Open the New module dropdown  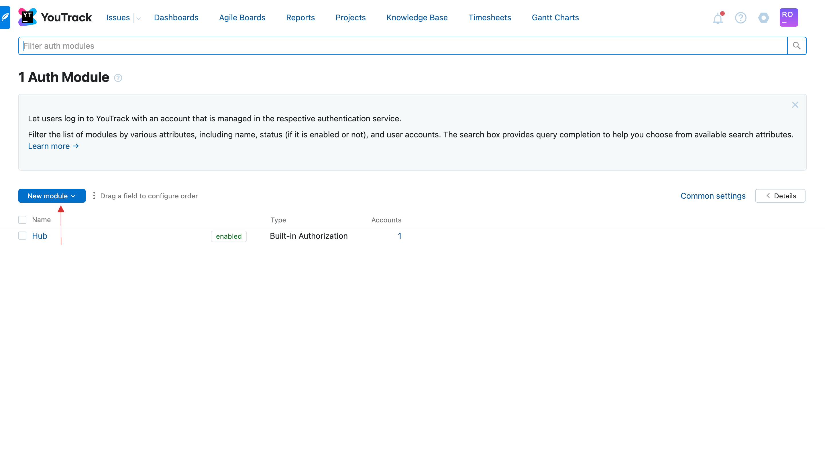52,196
